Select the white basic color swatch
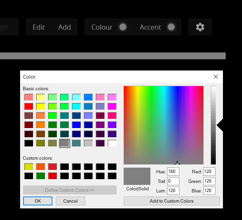Image resolution: width=242 pixels, height=220 pixels. click(112, 143)
